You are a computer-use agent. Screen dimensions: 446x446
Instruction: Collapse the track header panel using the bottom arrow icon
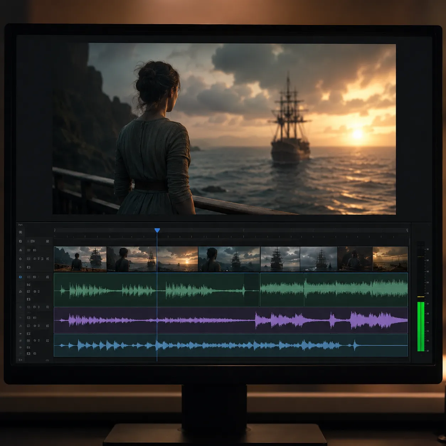(x=47, y=360)
